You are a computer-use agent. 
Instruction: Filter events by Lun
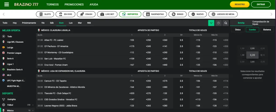71,23
